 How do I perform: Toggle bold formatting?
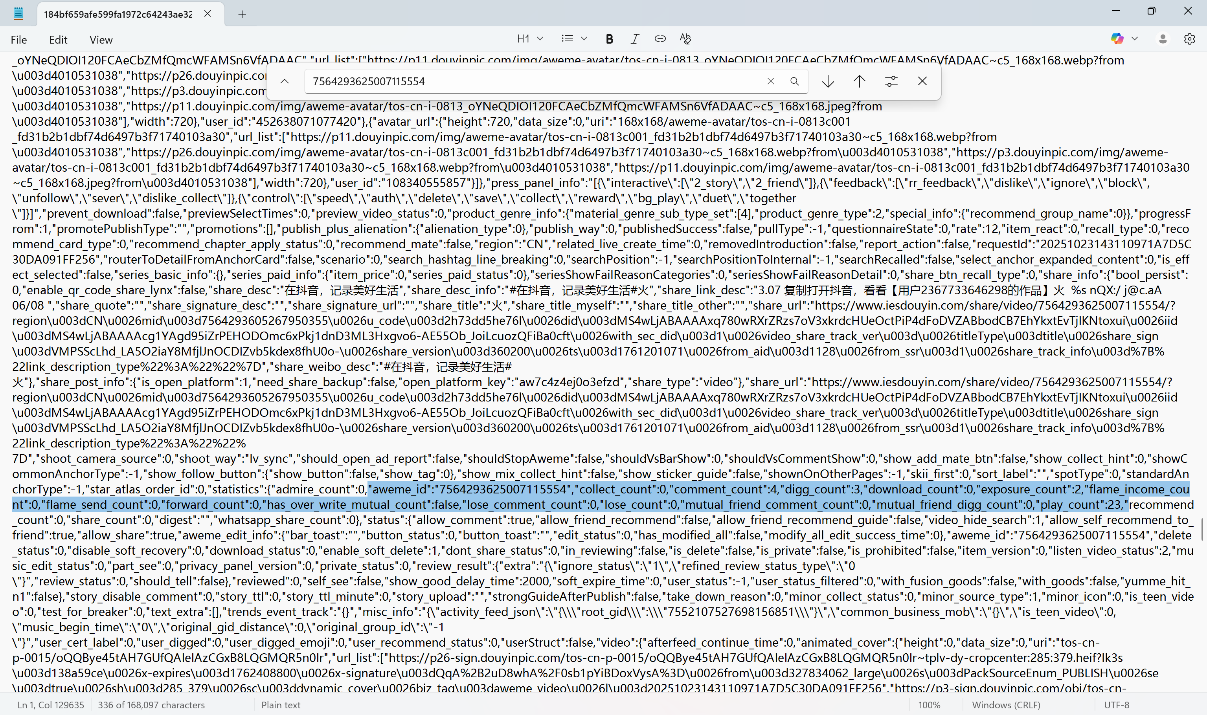pos(609,39)
